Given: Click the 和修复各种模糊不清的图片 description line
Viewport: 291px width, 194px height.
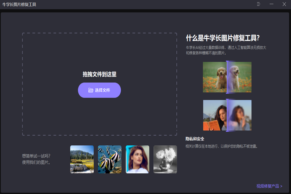Looking at the screenshot, I should coord(206,53).
